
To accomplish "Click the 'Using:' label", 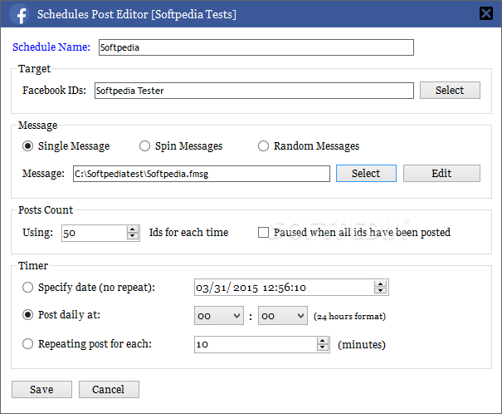I will (37, 233).
